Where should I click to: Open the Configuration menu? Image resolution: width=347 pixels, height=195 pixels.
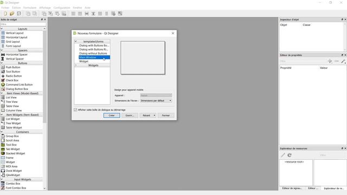(x=62, y=8)
